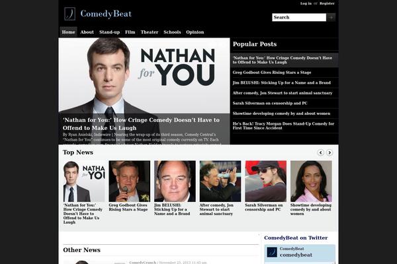Open Top News caption Greg Godbout Gives Rising Stars
397x264 pixels.
click(128, 207)
